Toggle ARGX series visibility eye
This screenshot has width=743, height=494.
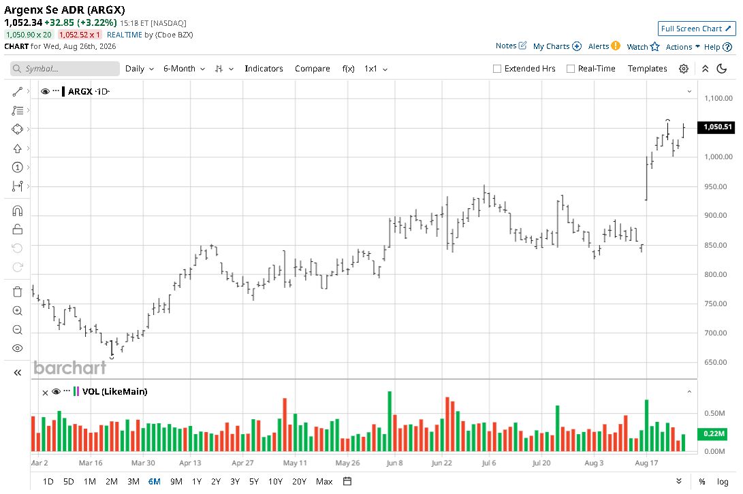click(46, 91)
